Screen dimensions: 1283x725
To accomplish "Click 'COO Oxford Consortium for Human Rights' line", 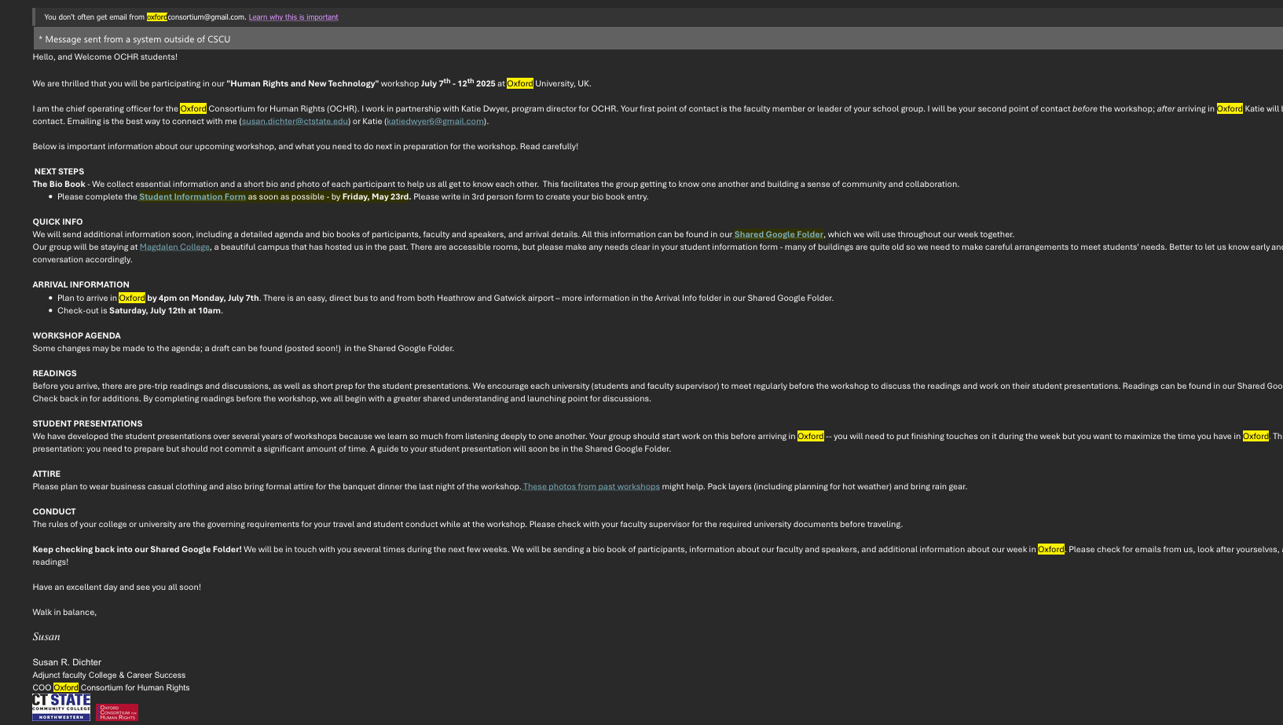I will [x=111, y=688].
